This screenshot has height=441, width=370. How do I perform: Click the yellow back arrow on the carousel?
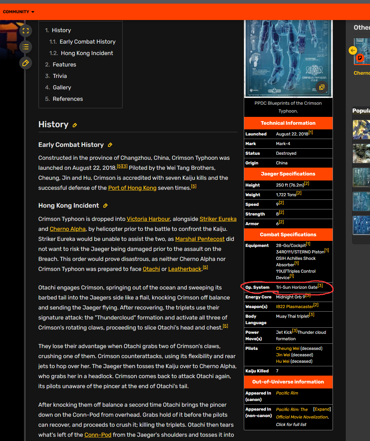pyautogui.click(x=353, y=50)
